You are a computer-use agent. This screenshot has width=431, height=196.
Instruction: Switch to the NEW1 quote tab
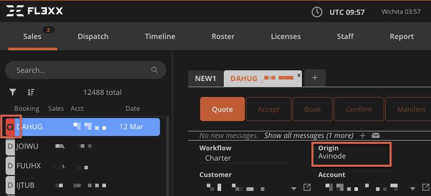tap(206, 79)
